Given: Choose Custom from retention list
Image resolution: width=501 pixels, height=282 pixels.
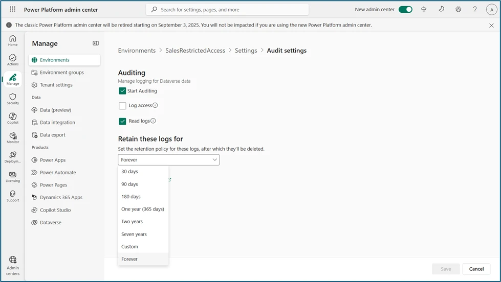Looking at the screenshot, I should coord(129,247).
